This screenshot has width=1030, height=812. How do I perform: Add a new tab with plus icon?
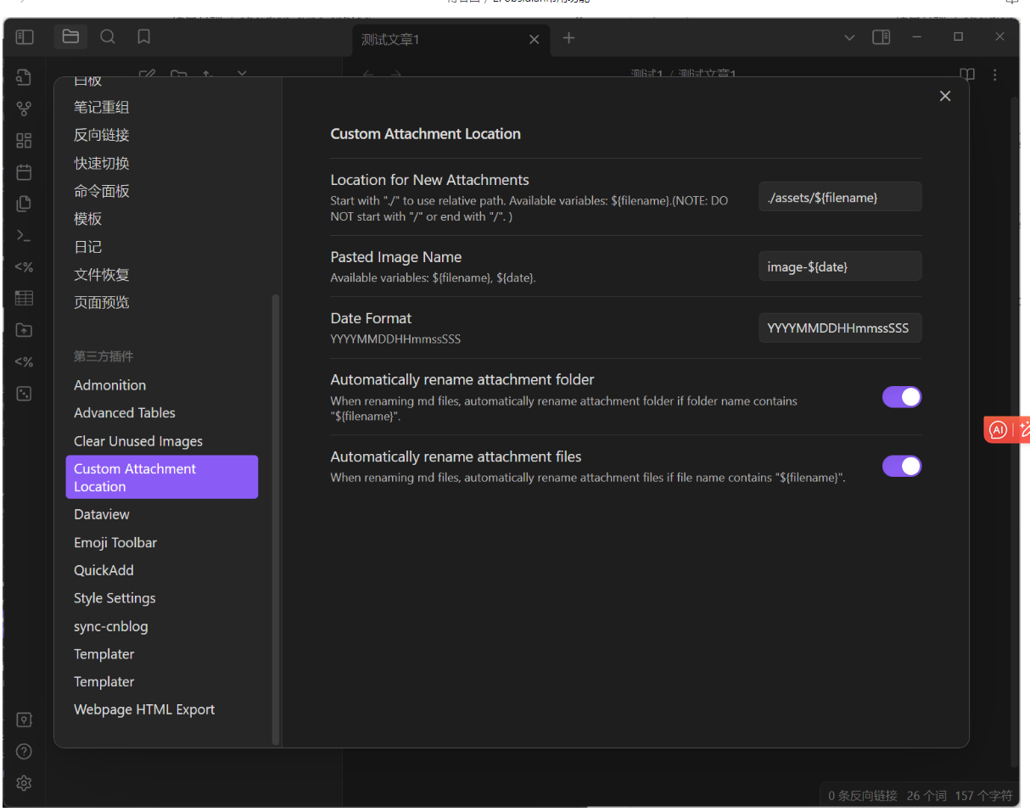[569, 38]
